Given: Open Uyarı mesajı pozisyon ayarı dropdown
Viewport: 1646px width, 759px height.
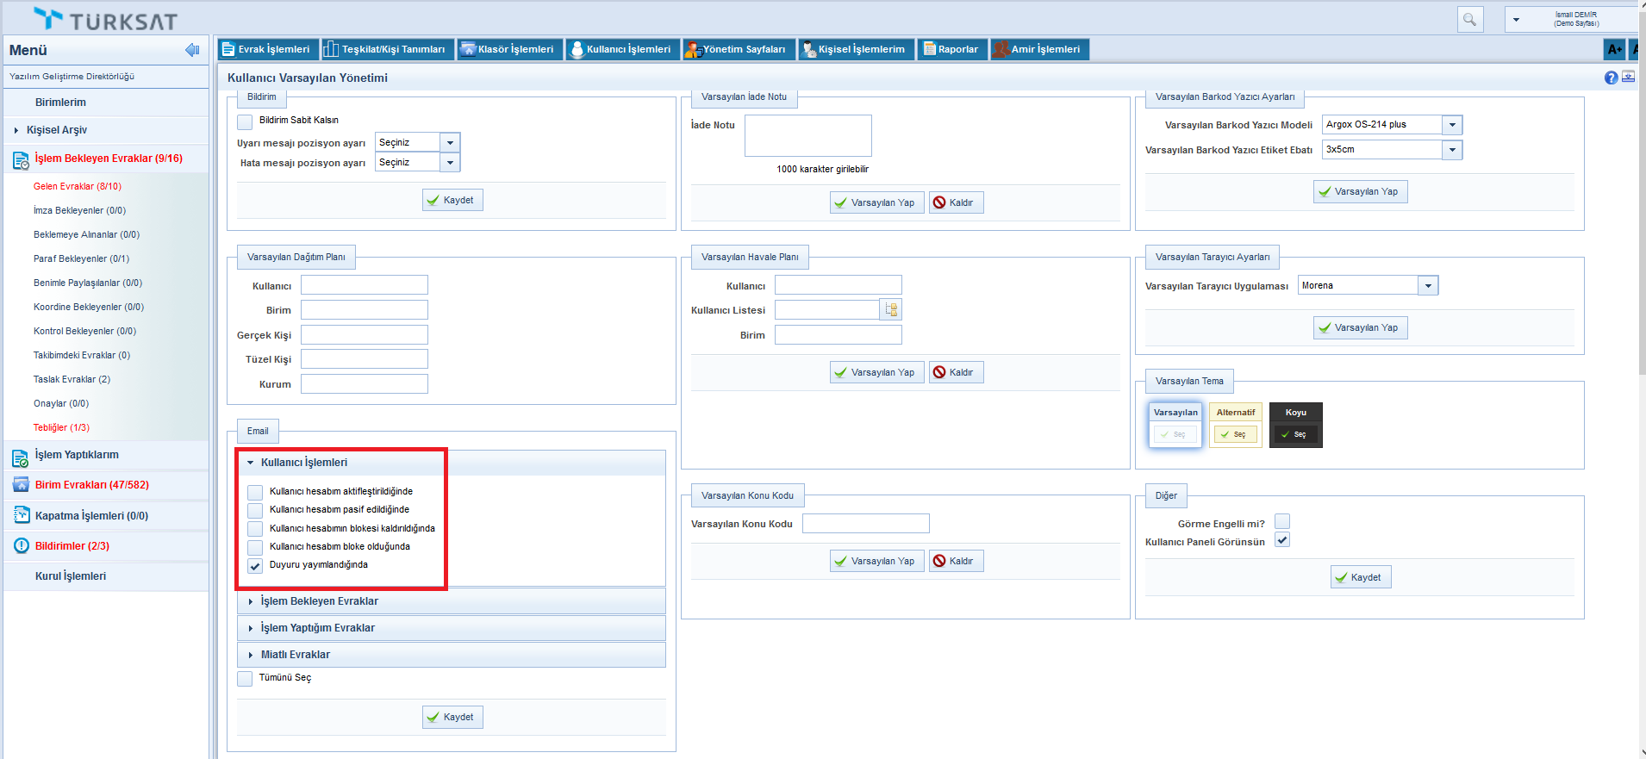Looking at the screenshot, I should 450,143.
